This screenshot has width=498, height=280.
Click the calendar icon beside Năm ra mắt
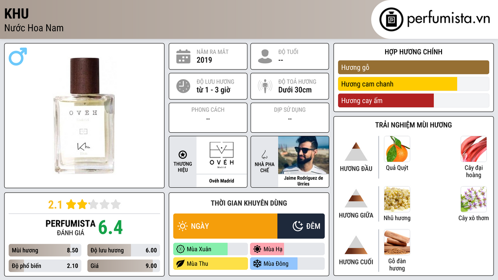183,56
